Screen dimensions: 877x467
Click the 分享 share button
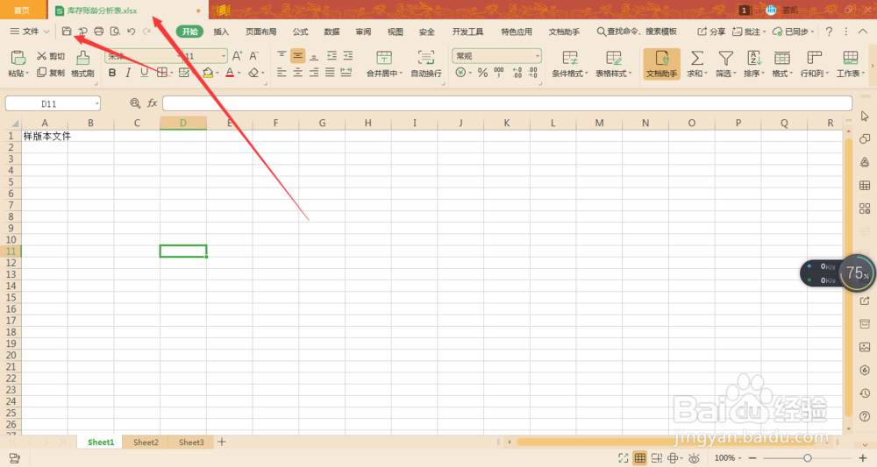[x=711, y=32]
